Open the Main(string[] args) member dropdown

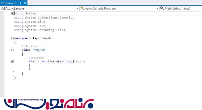click(181, 9)
